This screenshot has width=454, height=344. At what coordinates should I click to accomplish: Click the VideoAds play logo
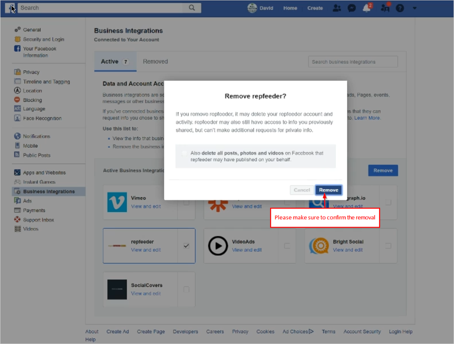[x=218, y=246]
